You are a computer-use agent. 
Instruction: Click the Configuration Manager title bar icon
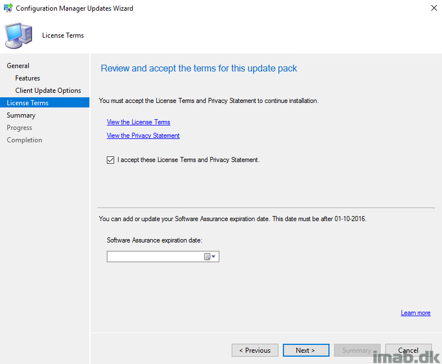(x=8, y=8)
